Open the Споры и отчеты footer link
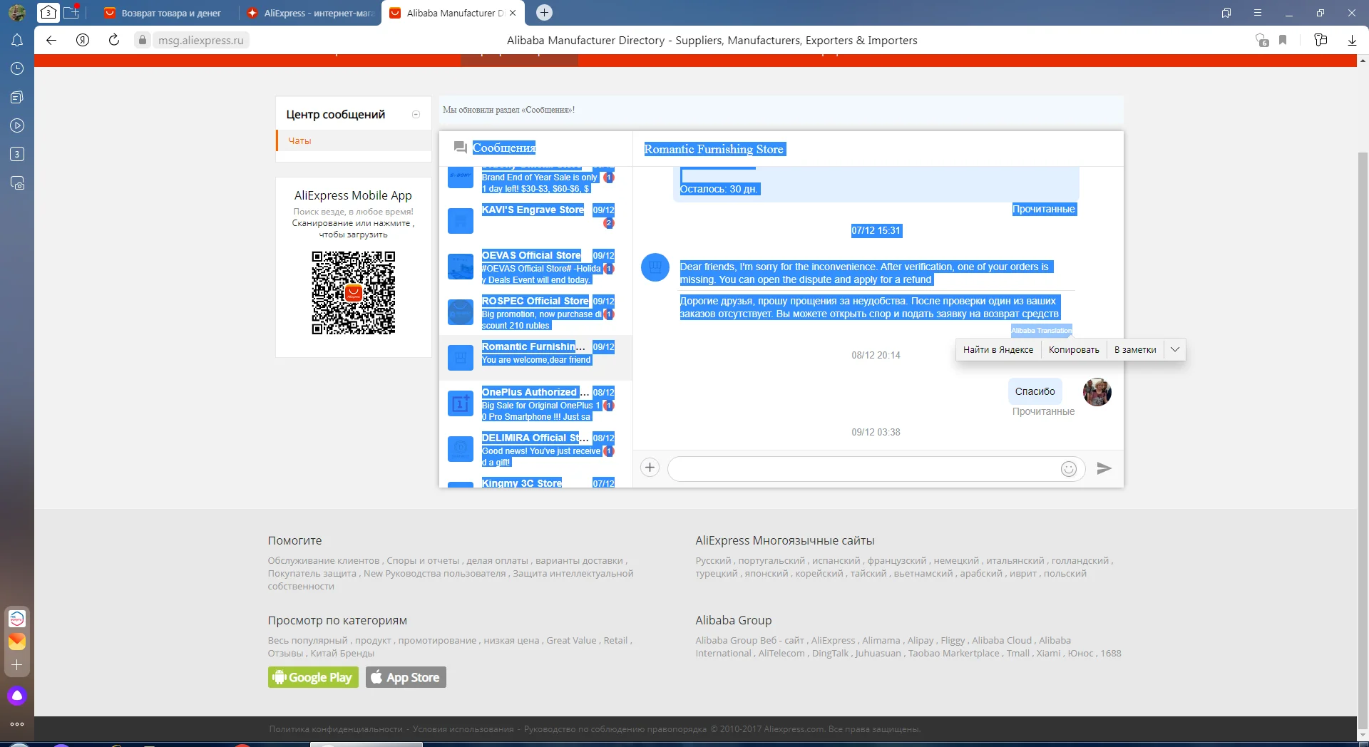Viewport: 1369px width, 747px height. (x=424, y=561)
